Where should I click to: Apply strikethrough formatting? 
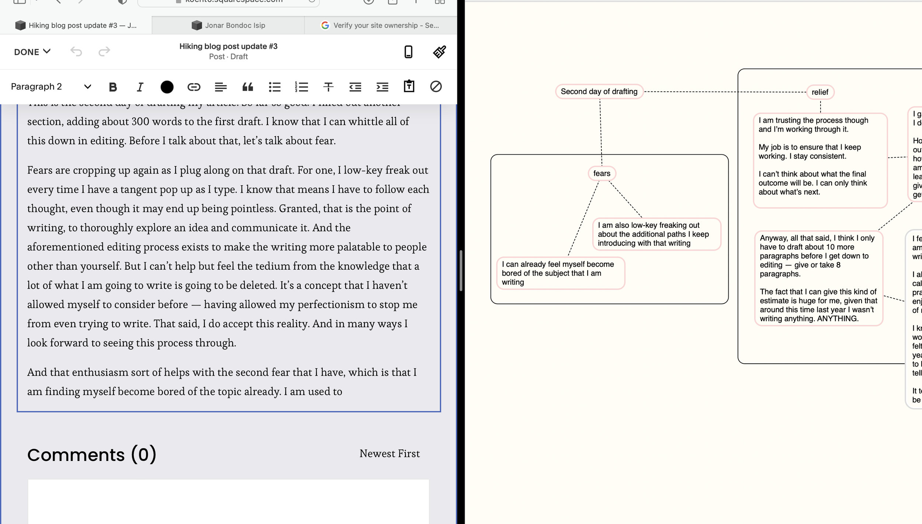(x=328, y=87)
